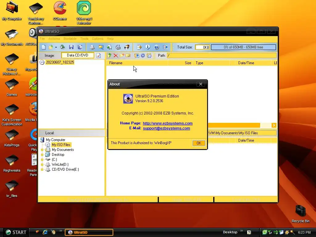Screen dimensions: 316x237
Task: Open the Data CD/DVD image type selector
Action: click(x=77, y=55)
